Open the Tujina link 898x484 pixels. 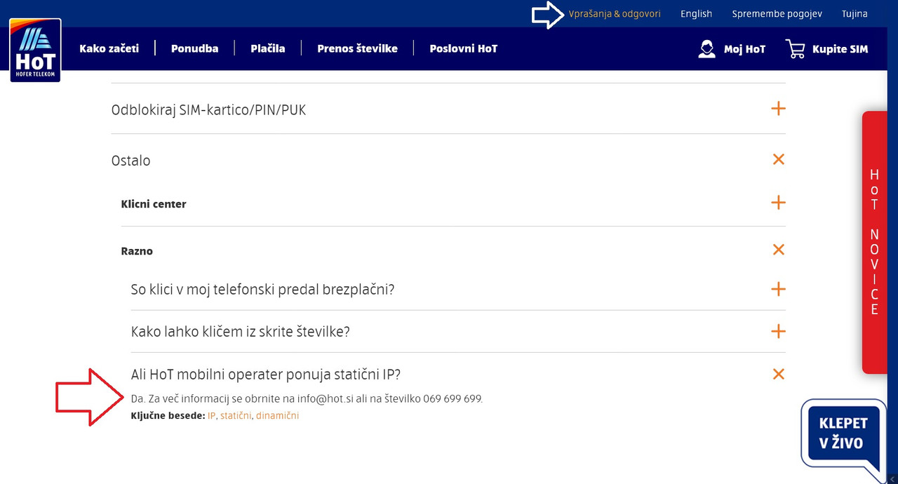coord(855,14)
